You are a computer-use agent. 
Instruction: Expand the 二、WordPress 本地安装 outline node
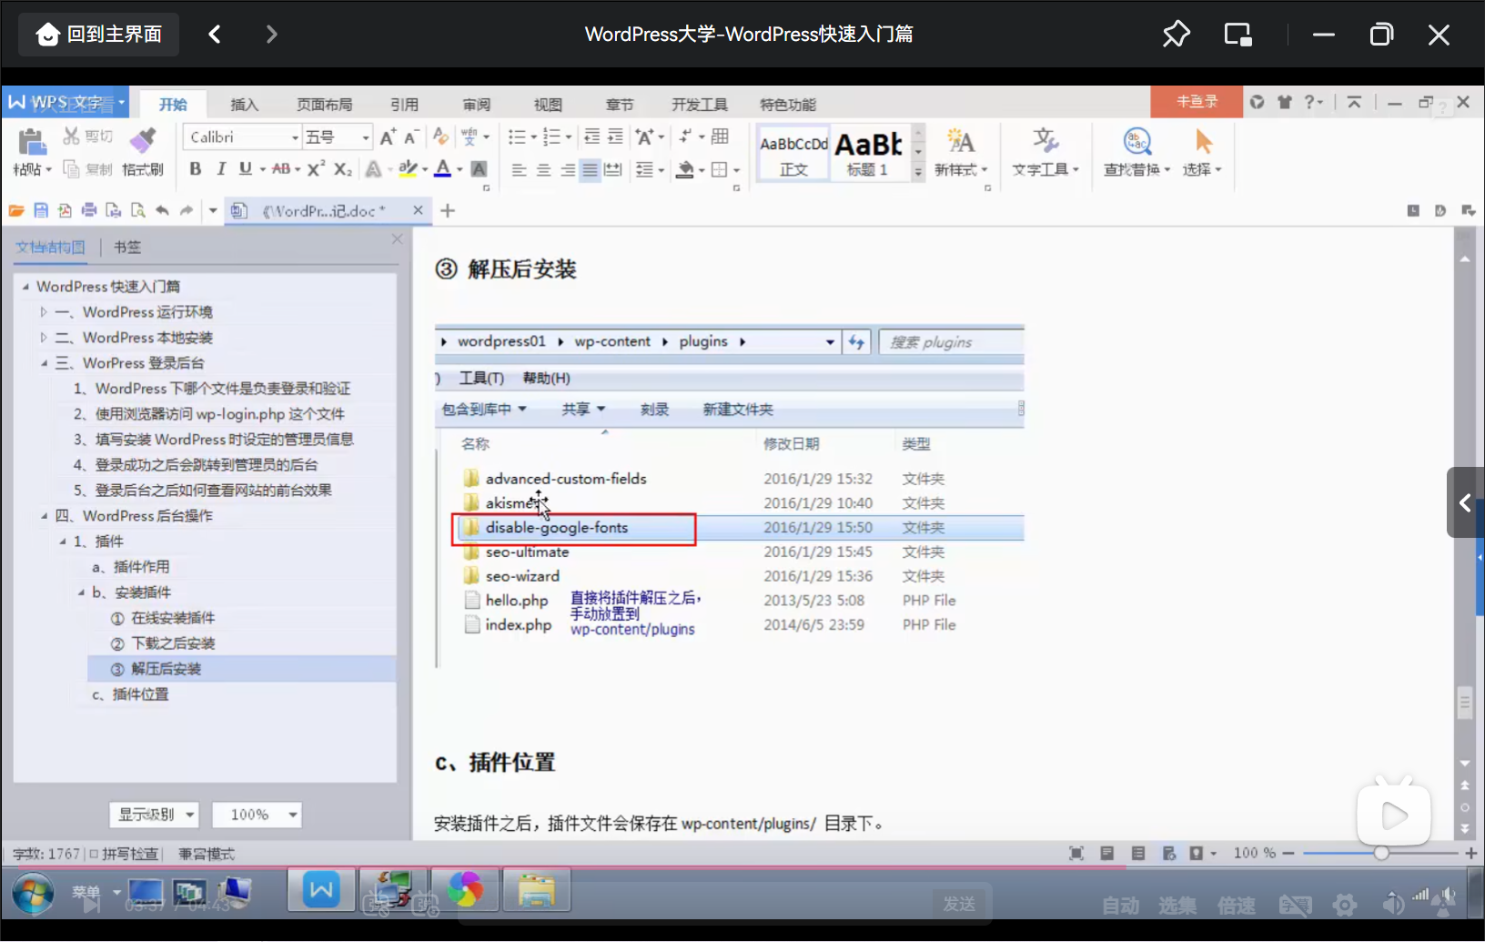pos(43,338)
